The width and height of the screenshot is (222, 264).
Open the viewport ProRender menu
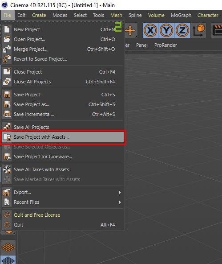click(165, 45)
